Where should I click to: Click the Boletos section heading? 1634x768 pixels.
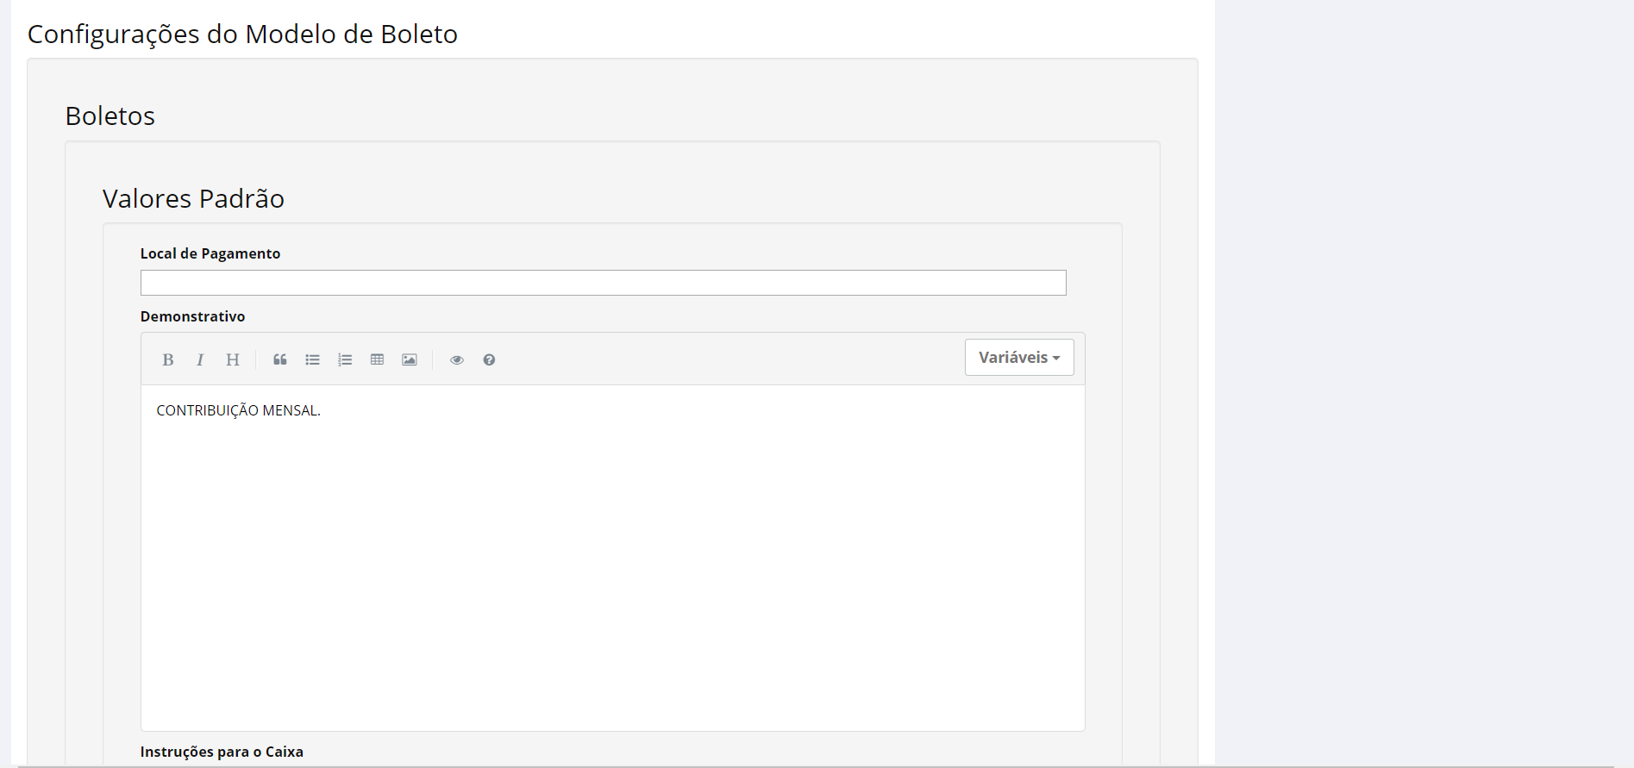(x=110, y=116)
